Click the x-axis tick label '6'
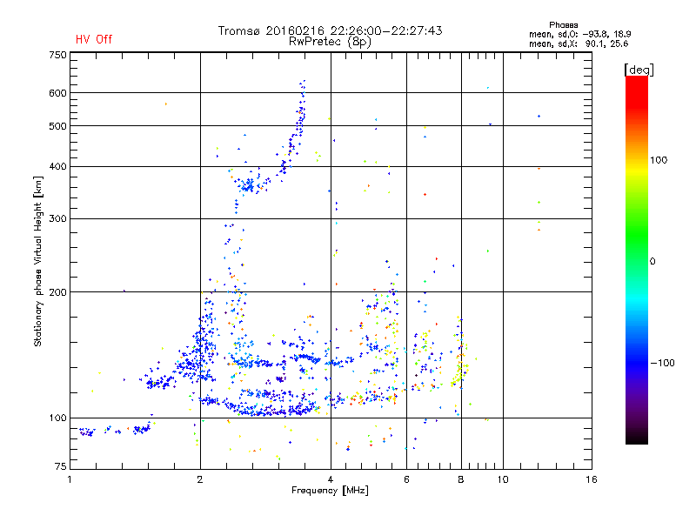Screen dimensions: 696x522 (406, 479)
